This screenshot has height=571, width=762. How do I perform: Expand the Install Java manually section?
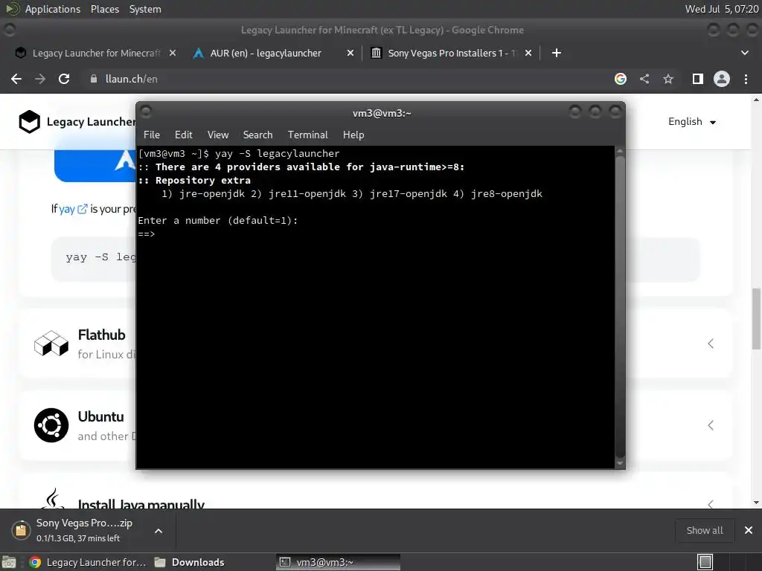[x=711, y=505]
